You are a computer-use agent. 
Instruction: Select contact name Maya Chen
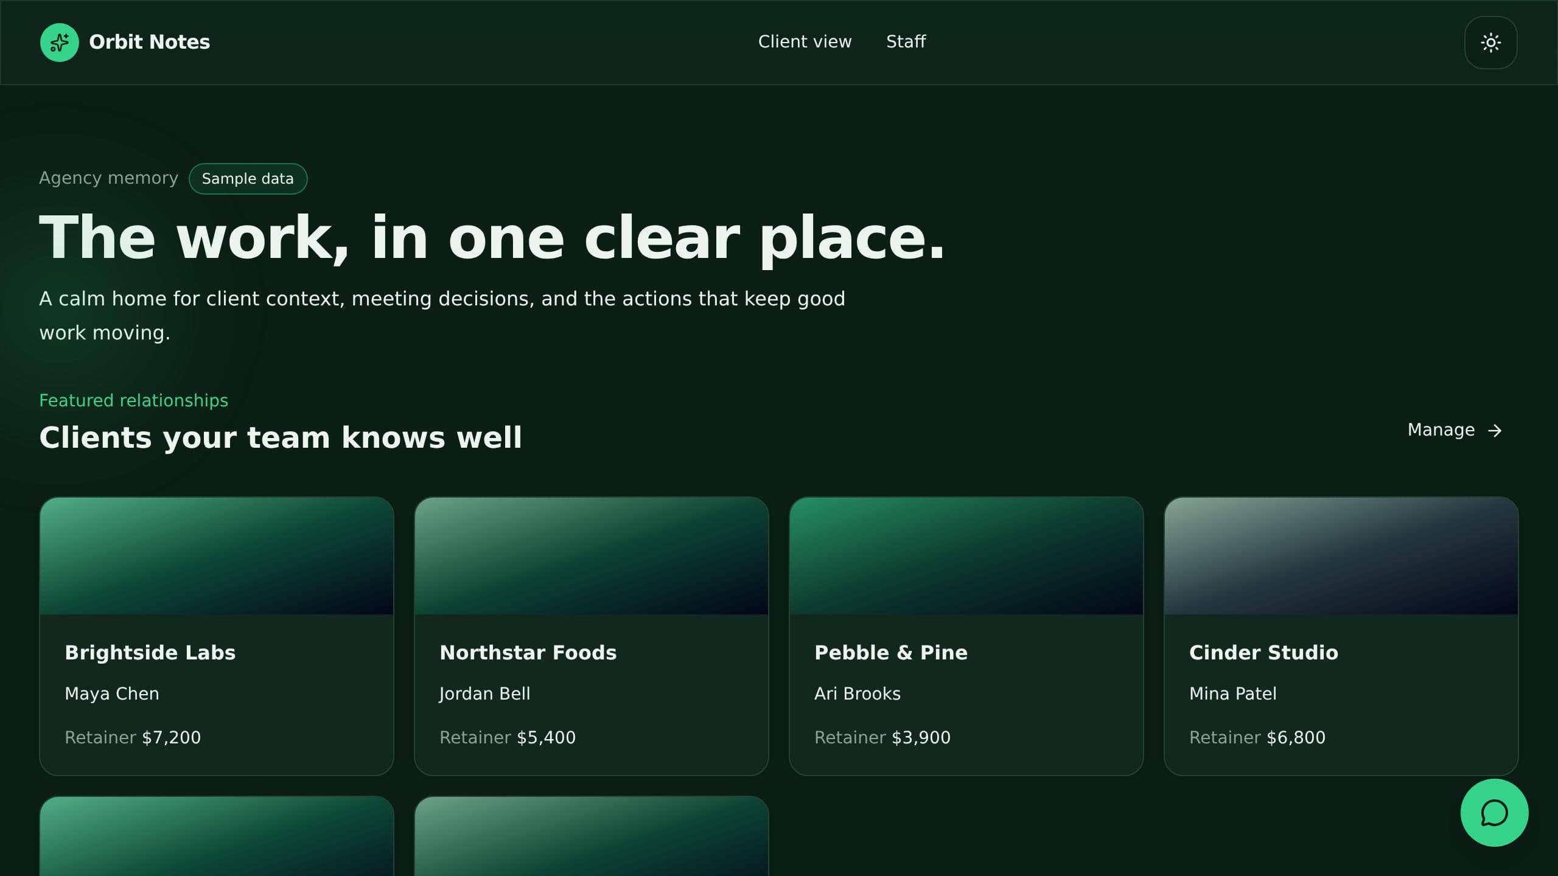[x=112, y=694]
